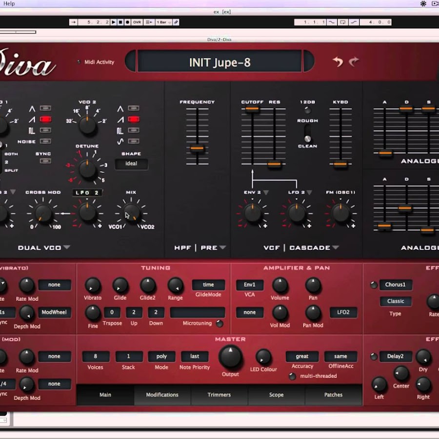Viewport: 439px width, 439px height.
Task: Switch to the Patches tab
Action: [x=333, y=395]
